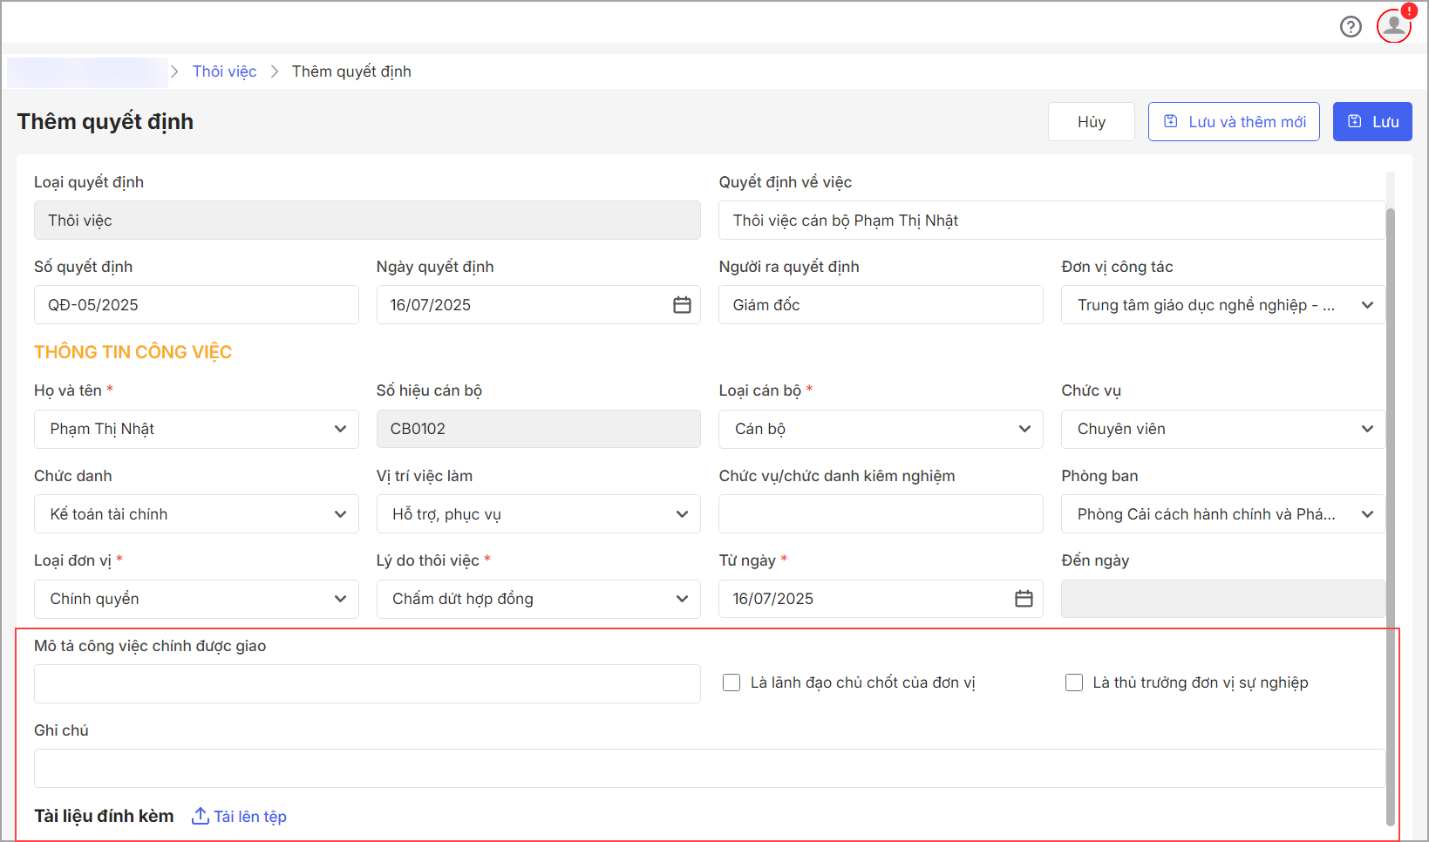Click the upload icon beside Tải lên tệp
1429x842 pixels.
coord(200,816)
